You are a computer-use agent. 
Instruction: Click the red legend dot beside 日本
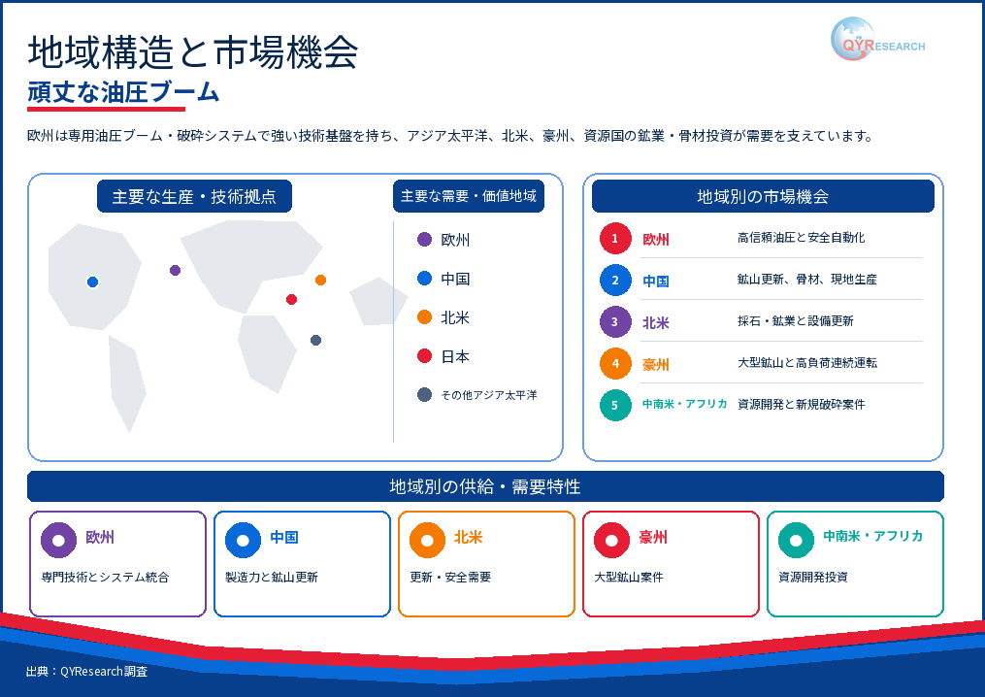[425, 355]
